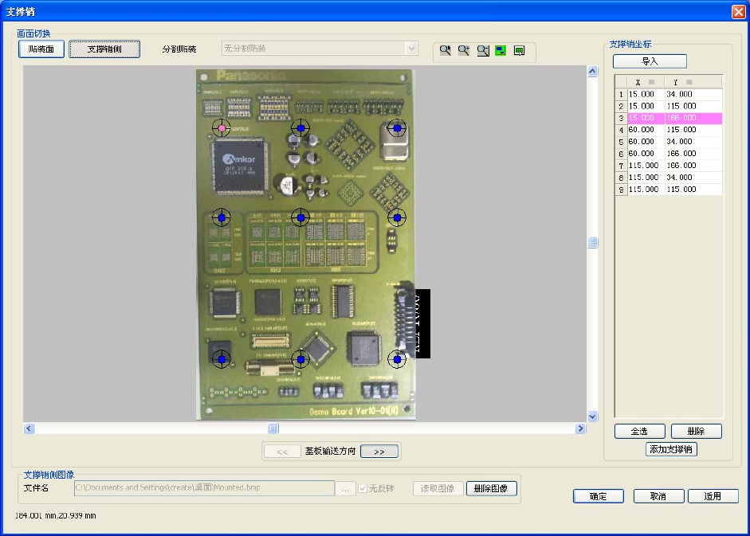The height and width of the screenshot is (536, 750).
Task: Switch to the 支撑销侧 view
Action: point(104,49)
